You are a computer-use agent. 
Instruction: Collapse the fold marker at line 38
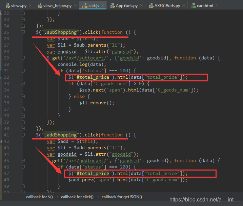(23, 115)
